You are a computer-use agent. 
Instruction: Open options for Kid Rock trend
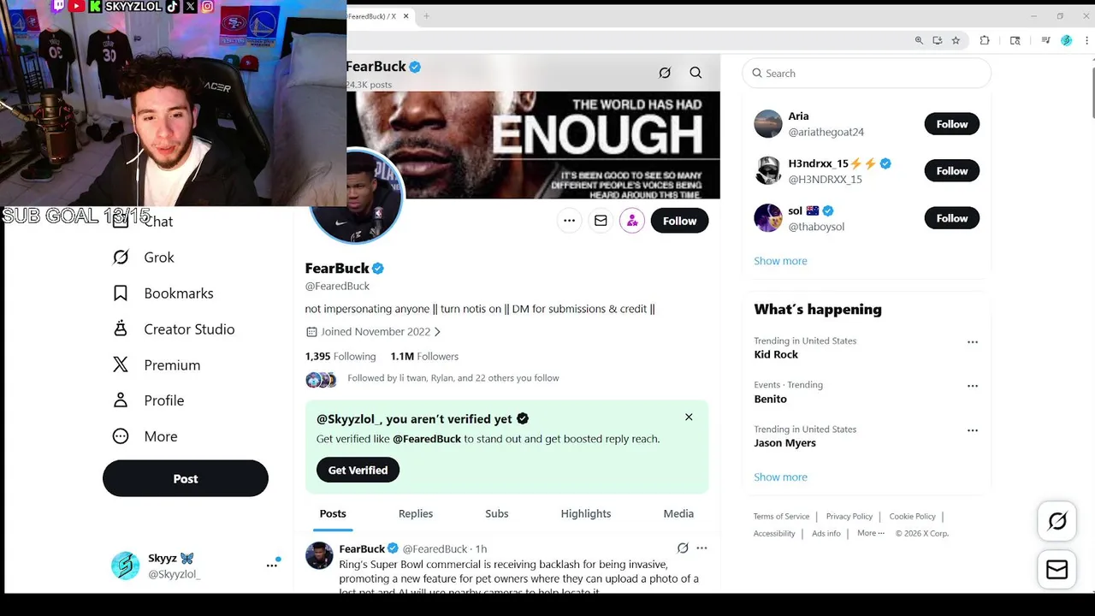coord(973,342)
